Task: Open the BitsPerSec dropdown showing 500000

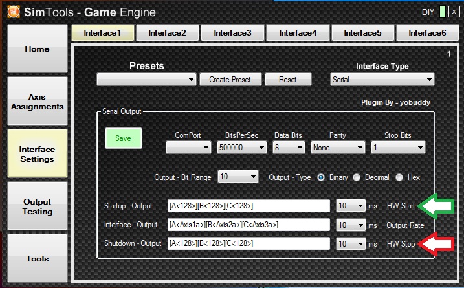Action: coord(241,147)
